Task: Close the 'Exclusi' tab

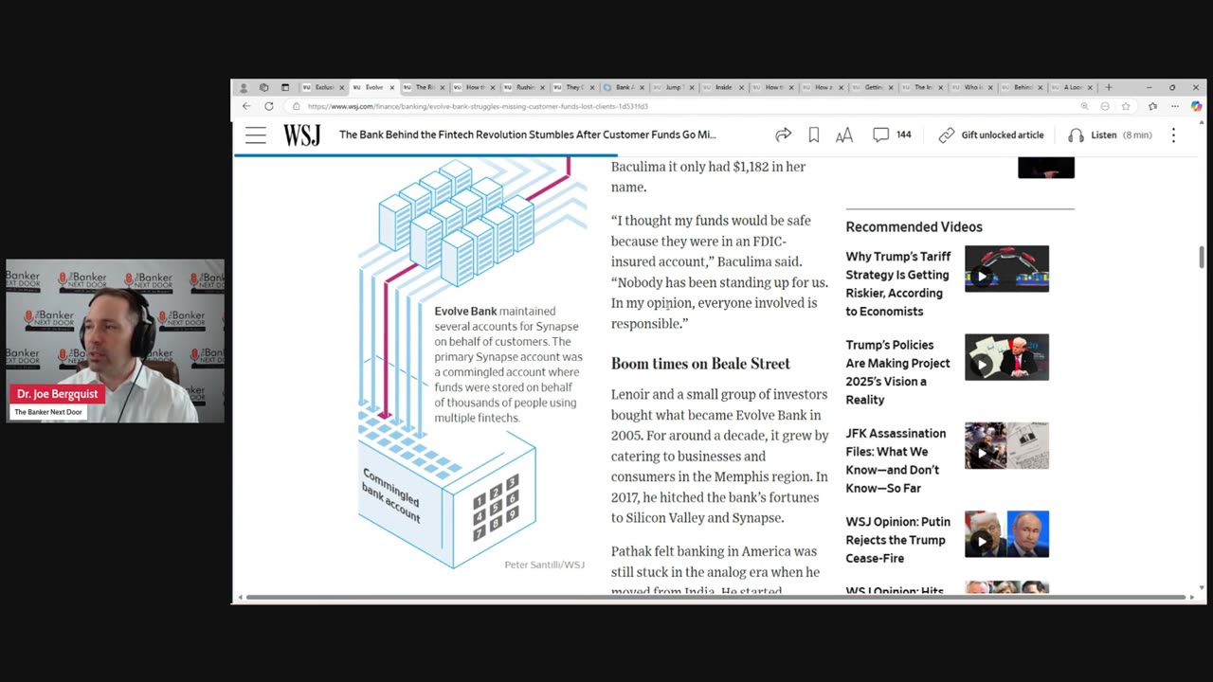Action: pyautogui.click(x=342, y=87)
